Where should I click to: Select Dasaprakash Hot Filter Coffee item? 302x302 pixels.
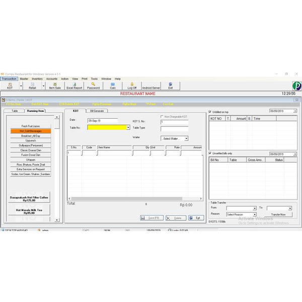pos(29,198)
